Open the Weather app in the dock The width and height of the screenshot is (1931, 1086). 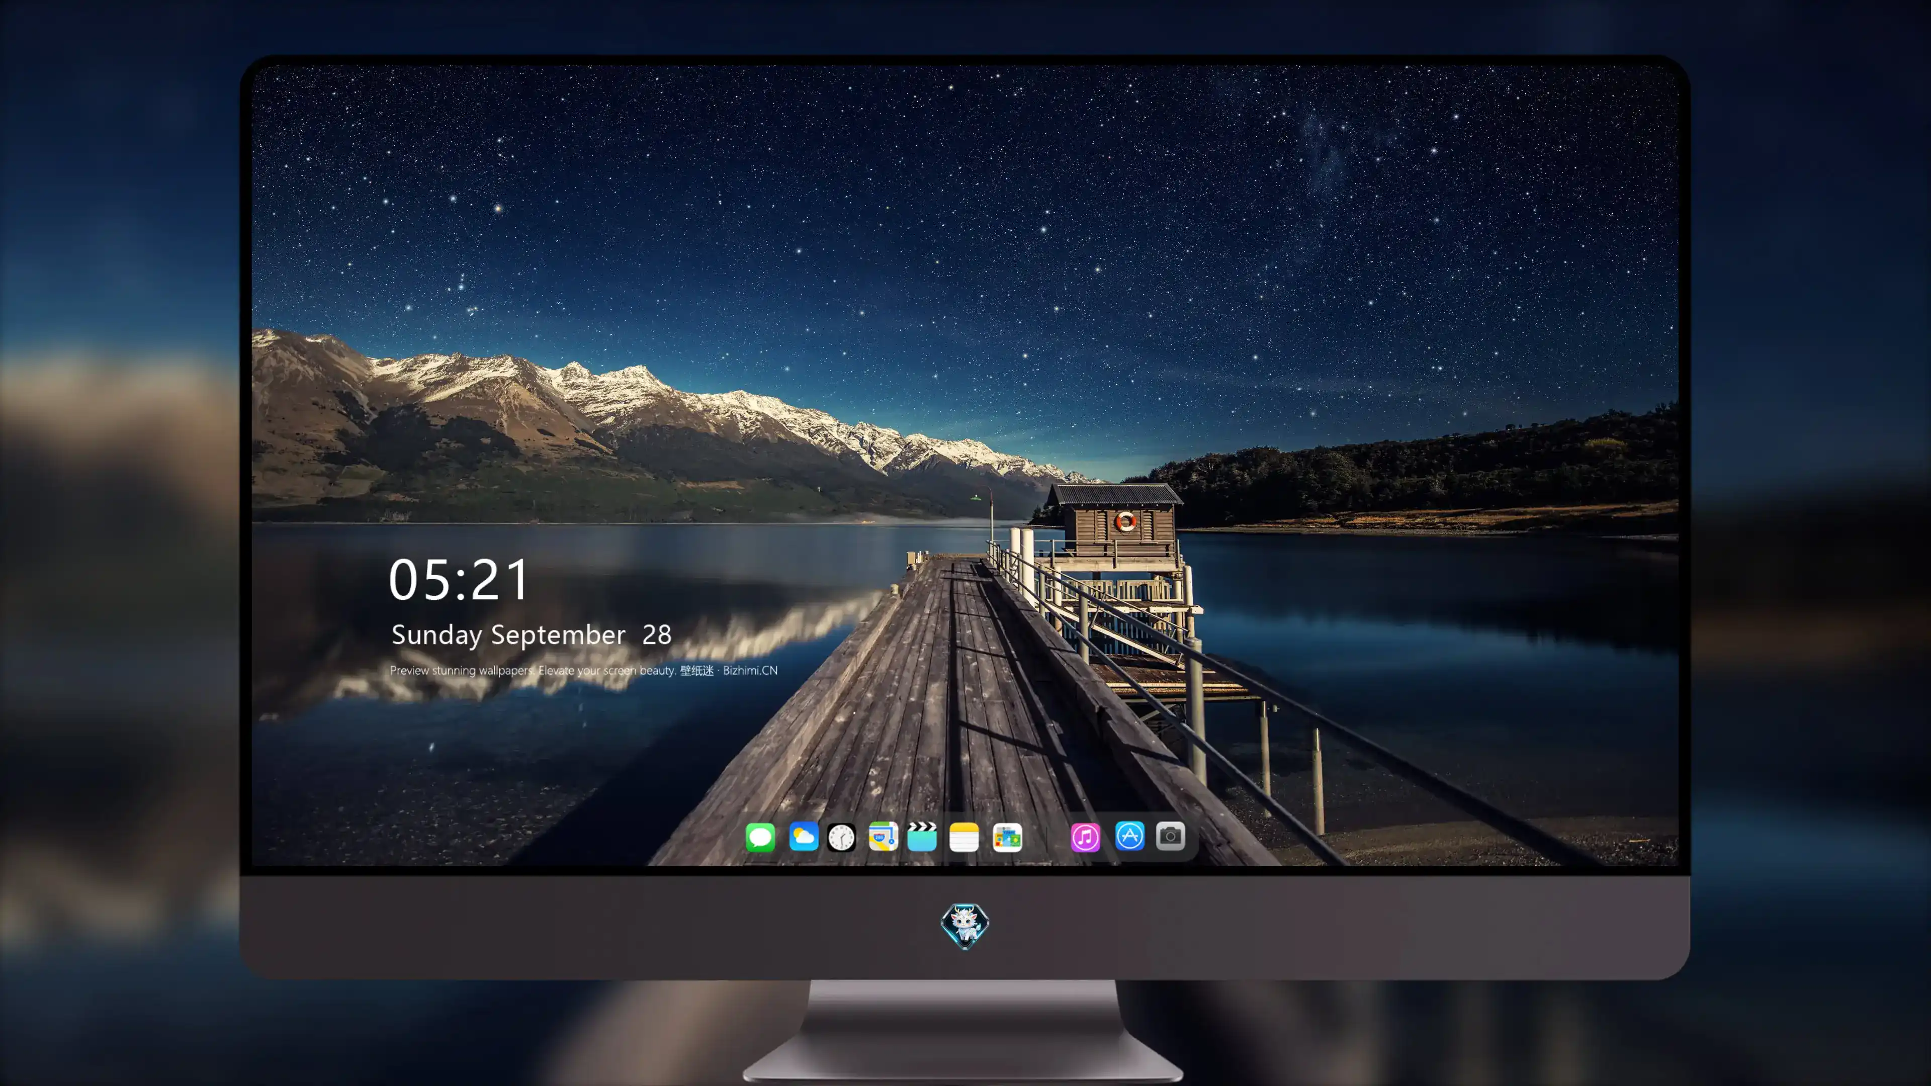click(804, 837)
